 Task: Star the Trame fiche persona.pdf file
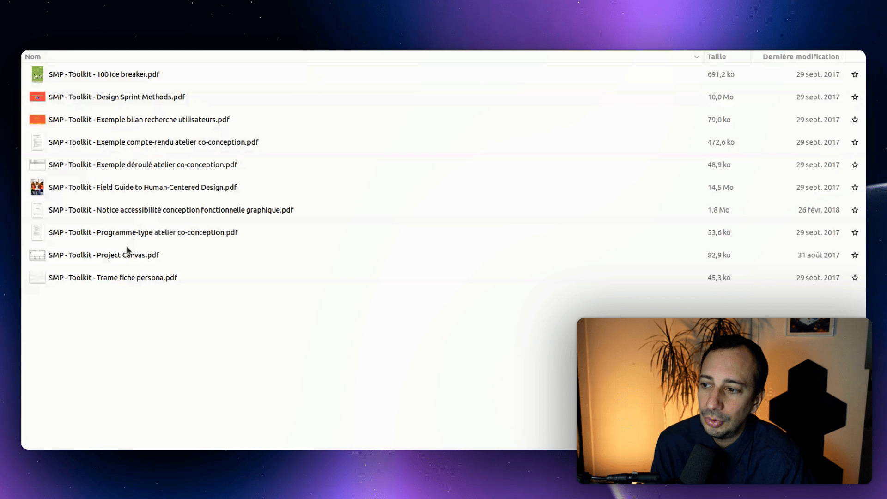tap(855, 278)
